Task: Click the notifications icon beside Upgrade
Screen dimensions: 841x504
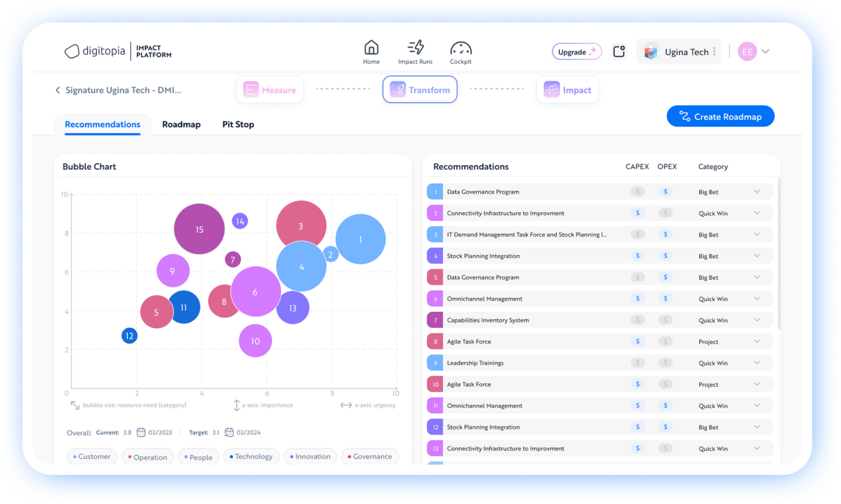Action: 619,51
